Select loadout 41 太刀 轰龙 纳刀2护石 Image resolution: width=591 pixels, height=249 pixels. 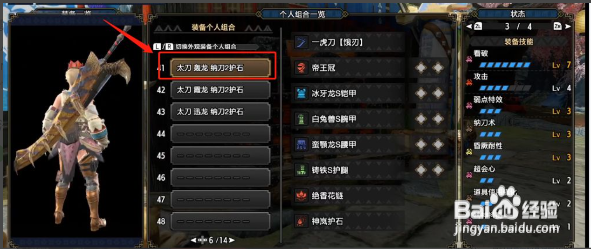pyautogui.click(x=220, y=68)
